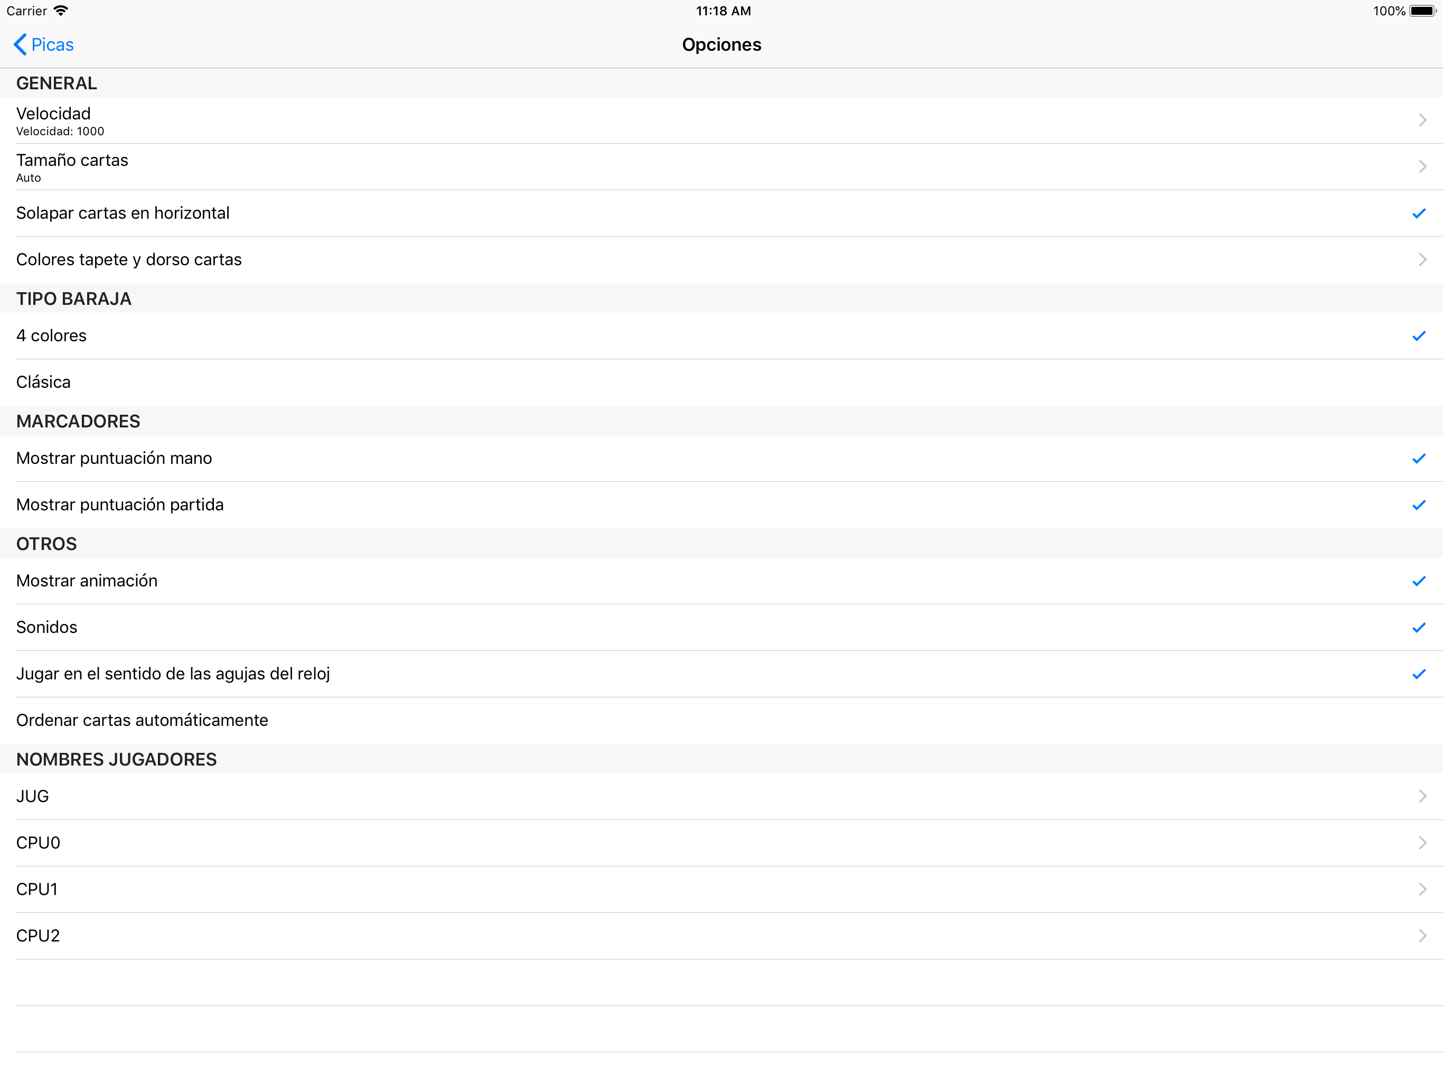
Task: Enable Ordenar cartas automáticamente
Action: pos(721,721)
